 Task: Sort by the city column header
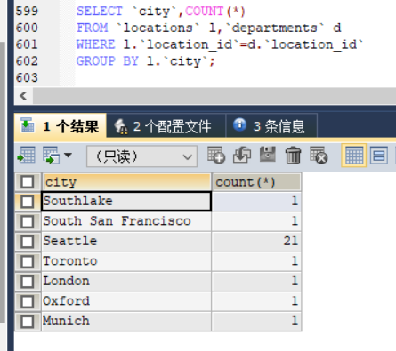(126, 182)
